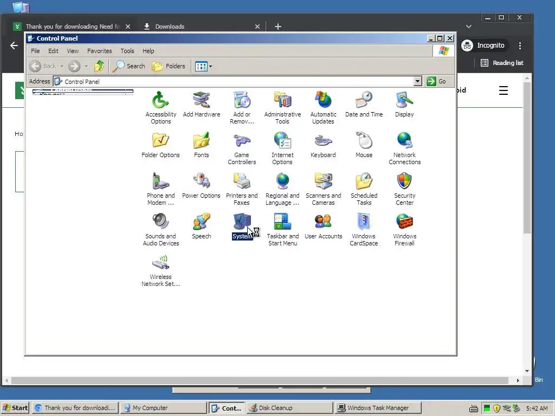Viewport: 555px width, 416px height.
Task: Open the View menu
Action: (73, 51)
